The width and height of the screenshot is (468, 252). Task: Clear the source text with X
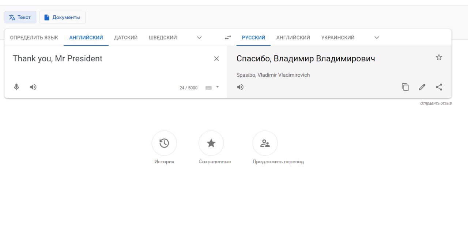pos(216,58)
